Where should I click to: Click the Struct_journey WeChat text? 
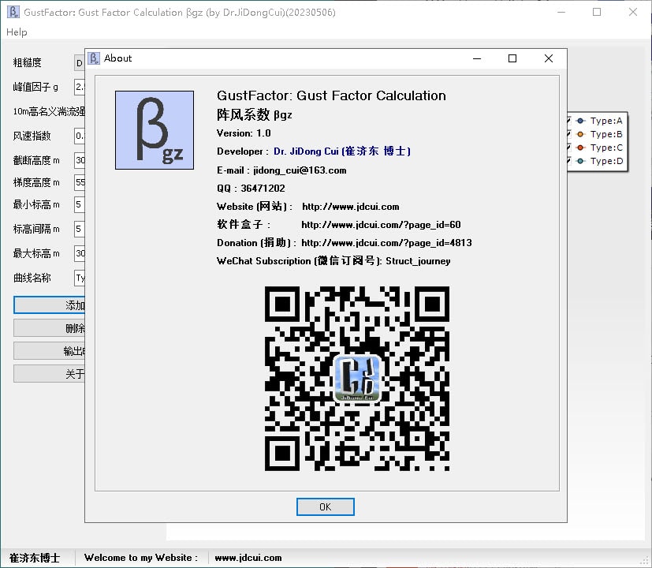418,261
